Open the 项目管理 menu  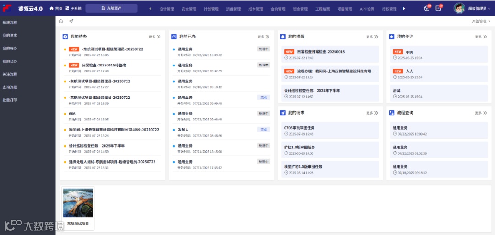pyautogui.click(x=345, y=9)
